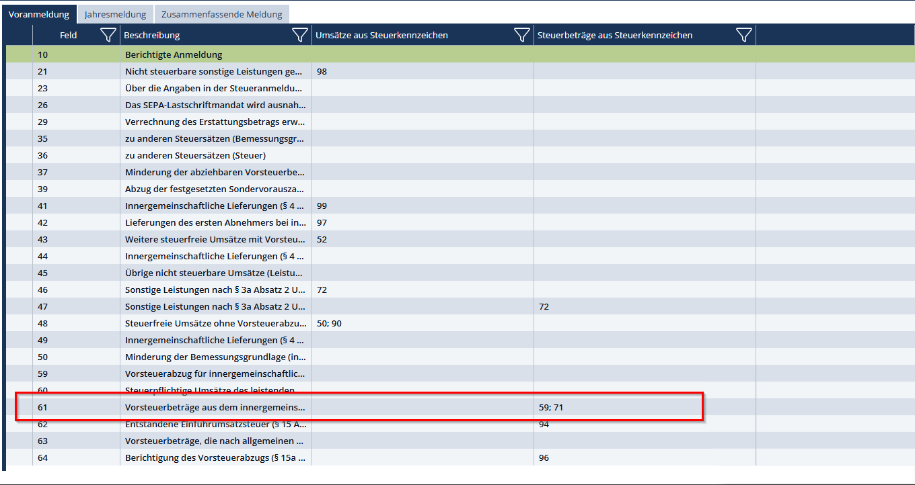Select row 62 Entstandene Einfuhrumsatzsteuer
Viewport: 915px width, 485px height.
tap(215, 425)
